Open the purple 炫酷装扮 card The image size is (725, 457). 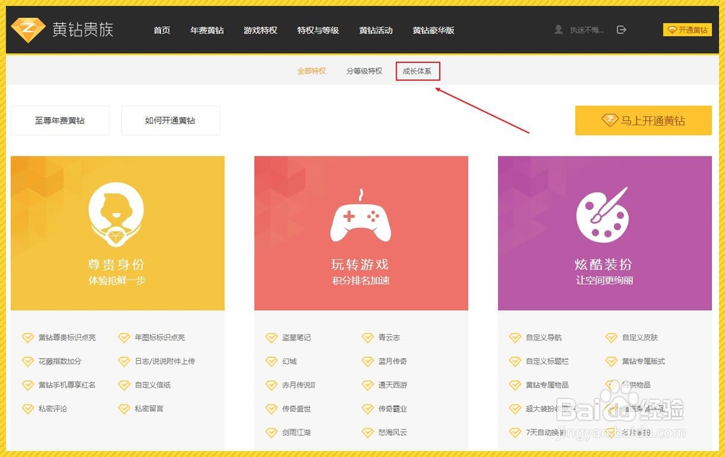pyautogui.click(x=605, y=233)
